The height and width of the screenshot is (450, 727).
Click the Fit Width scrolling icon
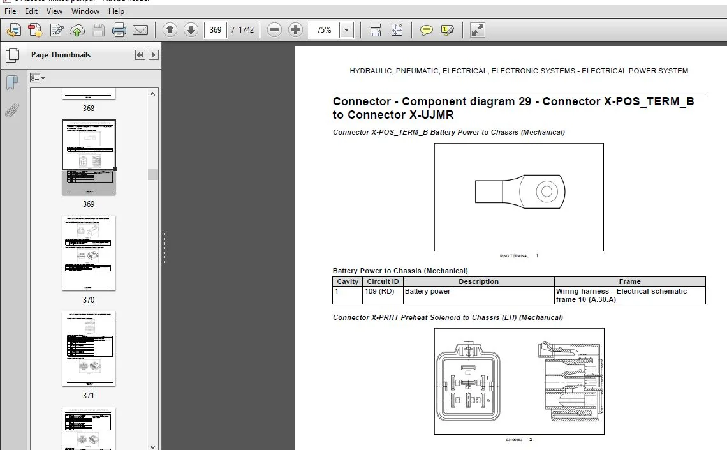point(376,30)
